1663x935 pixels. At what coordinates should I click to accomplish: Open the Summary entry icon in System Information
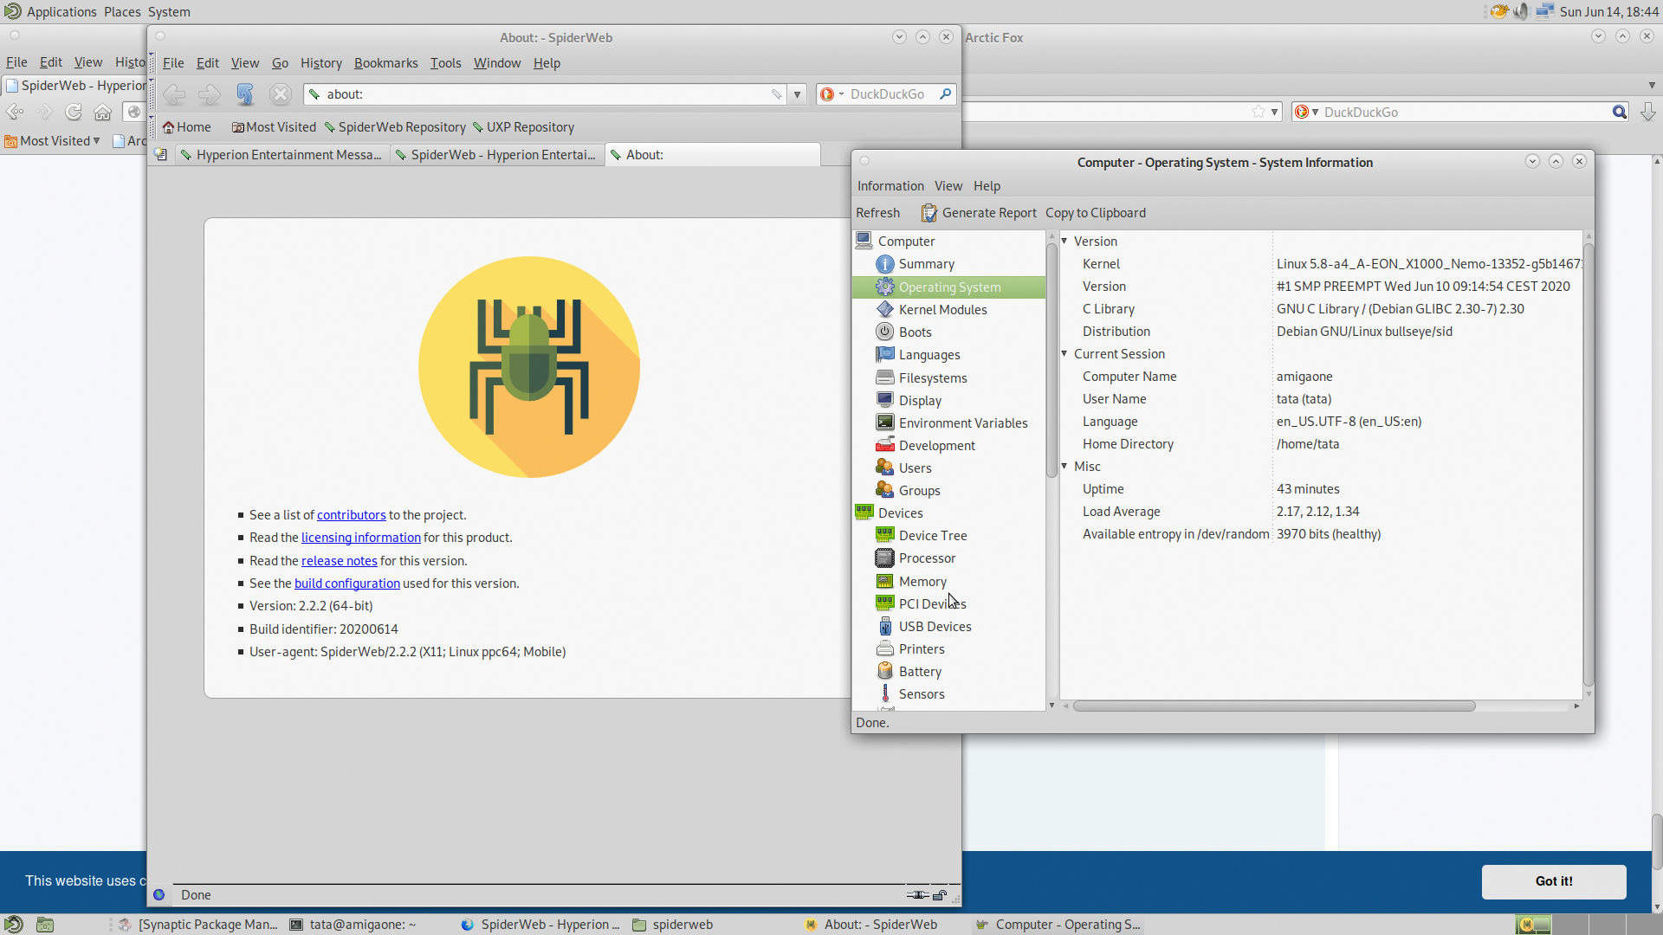[x=884, y=264]
